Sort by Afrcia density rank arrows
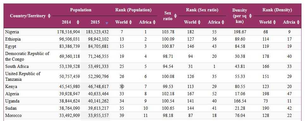This screenshot has height=121, width=305. click(298, 22)
